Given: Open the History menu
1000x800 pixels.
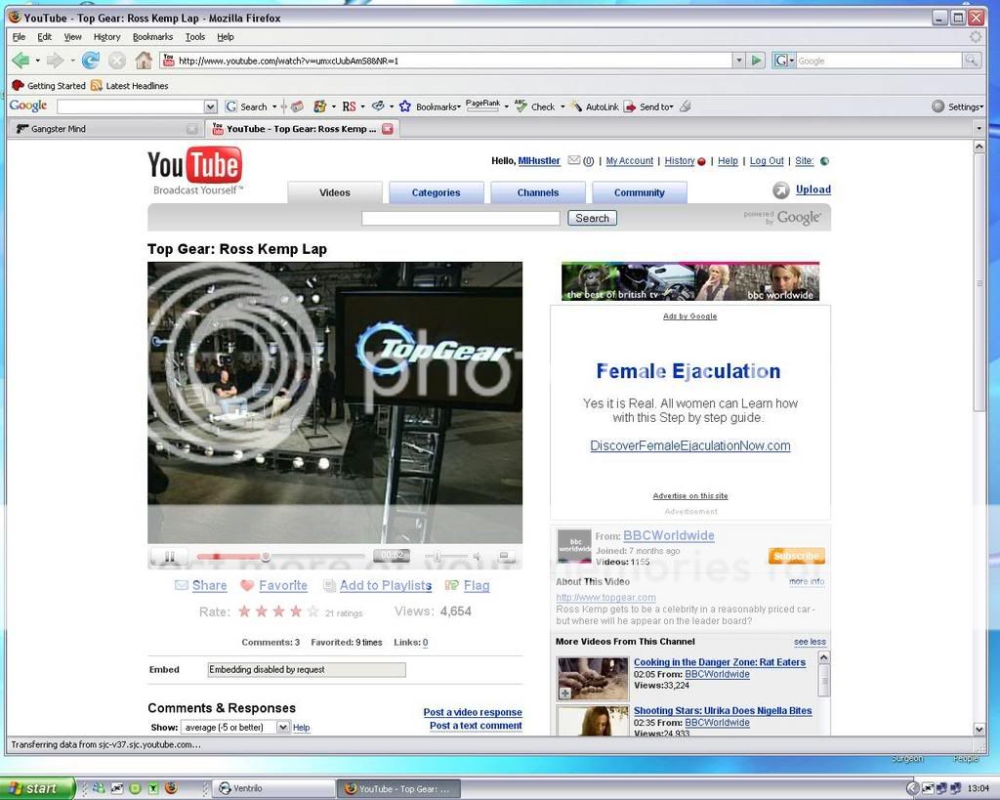Looking at the screenshot, I should (x=106, y=37).
